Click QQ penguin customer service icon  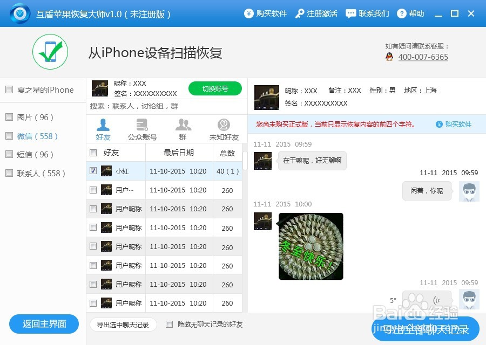coord(389,57)
